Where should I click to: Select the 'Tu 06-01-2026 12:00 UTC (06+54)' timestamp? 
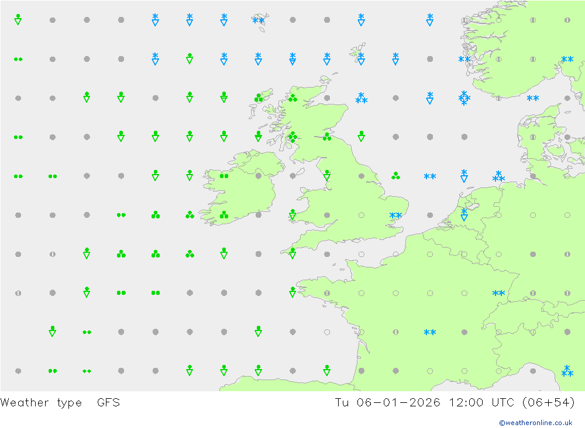pos(455,403)
